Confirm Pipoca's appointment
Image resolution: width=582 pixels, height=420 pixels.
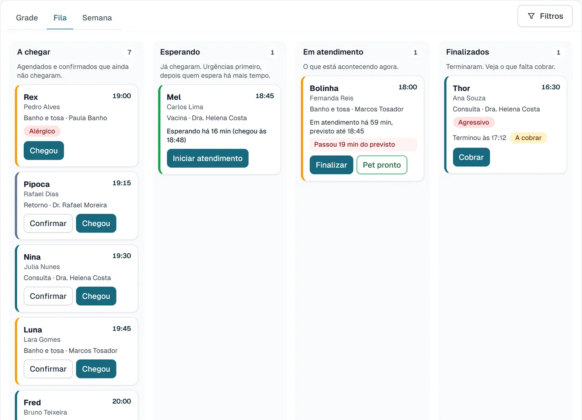coord(48,223)
